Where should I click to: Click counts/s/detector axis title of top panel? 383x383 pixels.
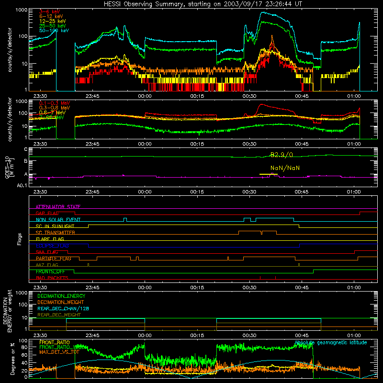pos(10,50)
